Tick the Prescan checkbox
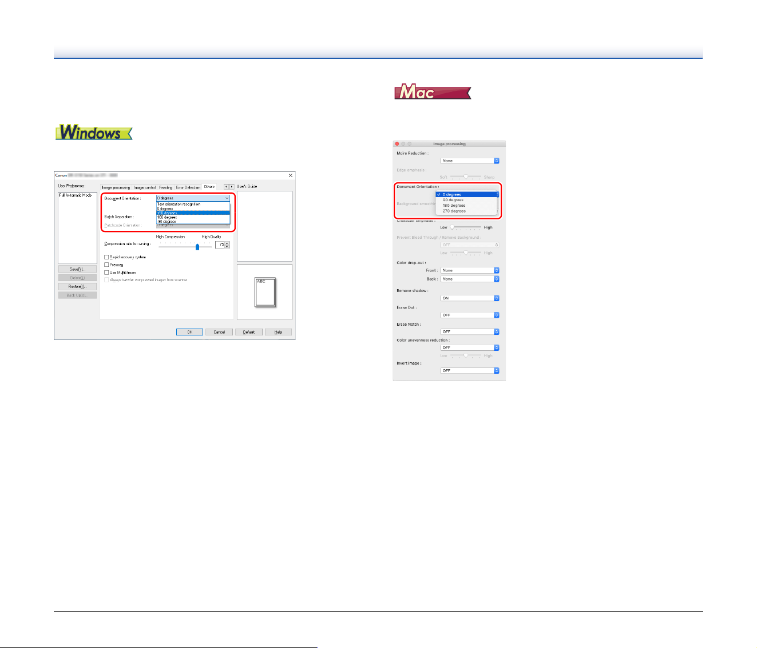Screen dimensions: 757x648 pyautogui.click(x=106, y=265)
